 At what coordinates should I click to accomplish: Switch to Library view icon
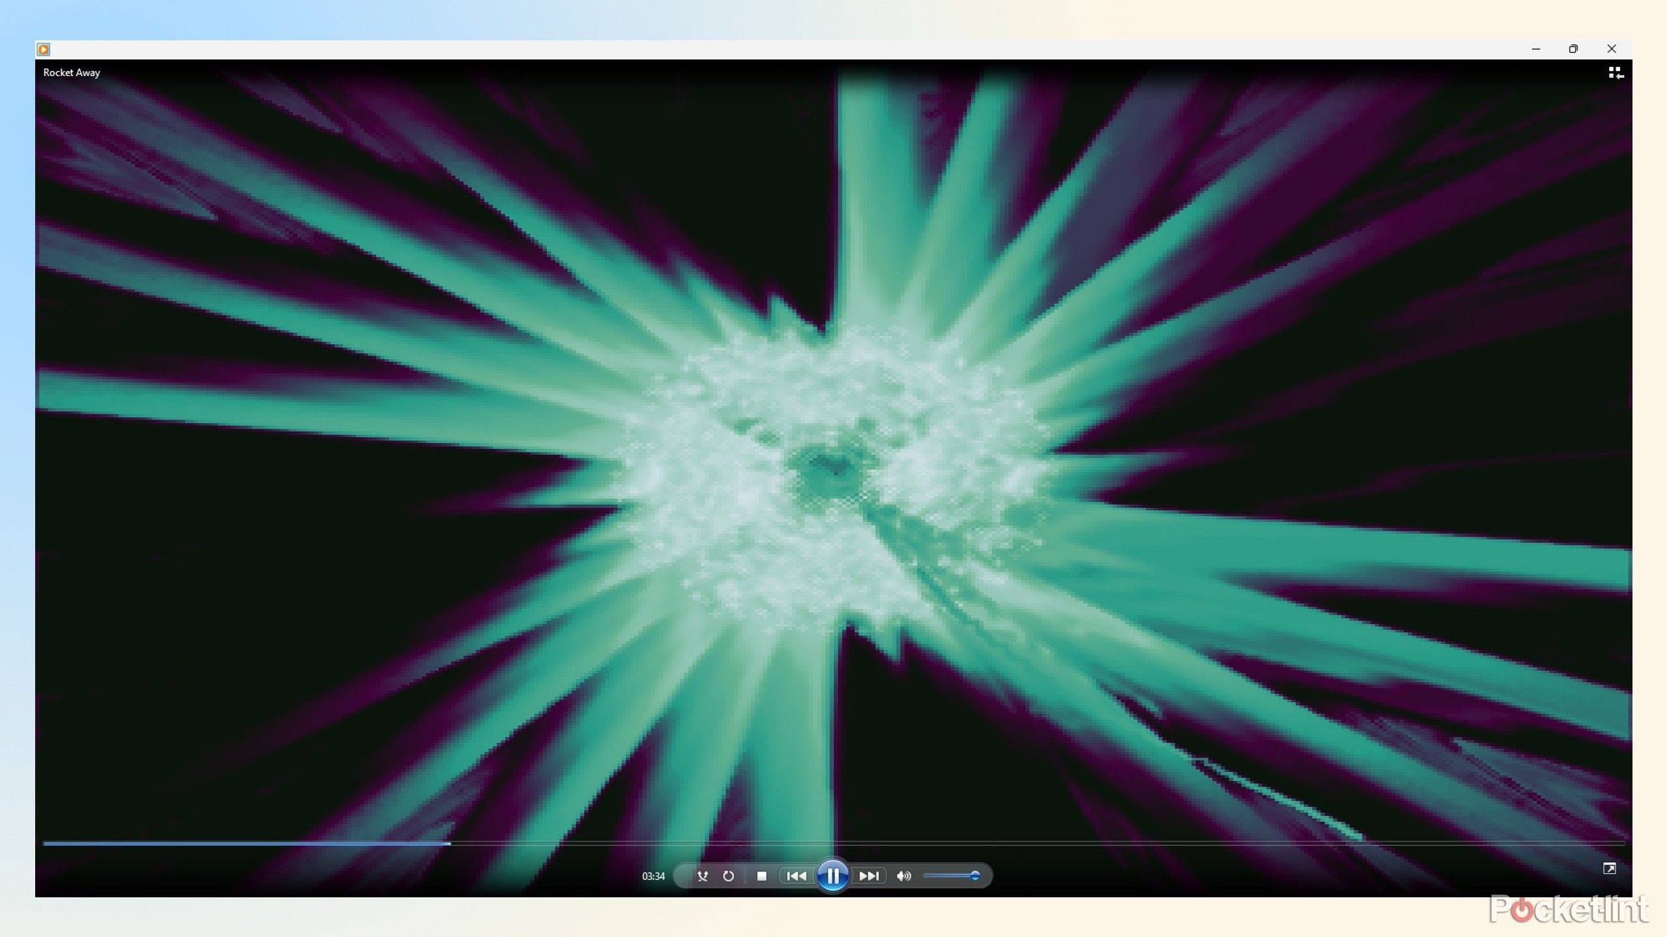click(1616, 73)
